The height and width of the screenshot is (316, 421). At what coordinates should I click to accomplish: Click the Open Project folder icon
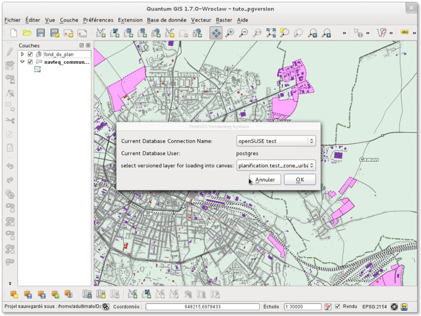pyautogui.click(x=27, y=33)
